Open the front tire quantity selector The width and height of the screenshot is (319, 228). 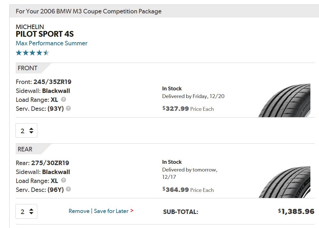coord(27,131)
